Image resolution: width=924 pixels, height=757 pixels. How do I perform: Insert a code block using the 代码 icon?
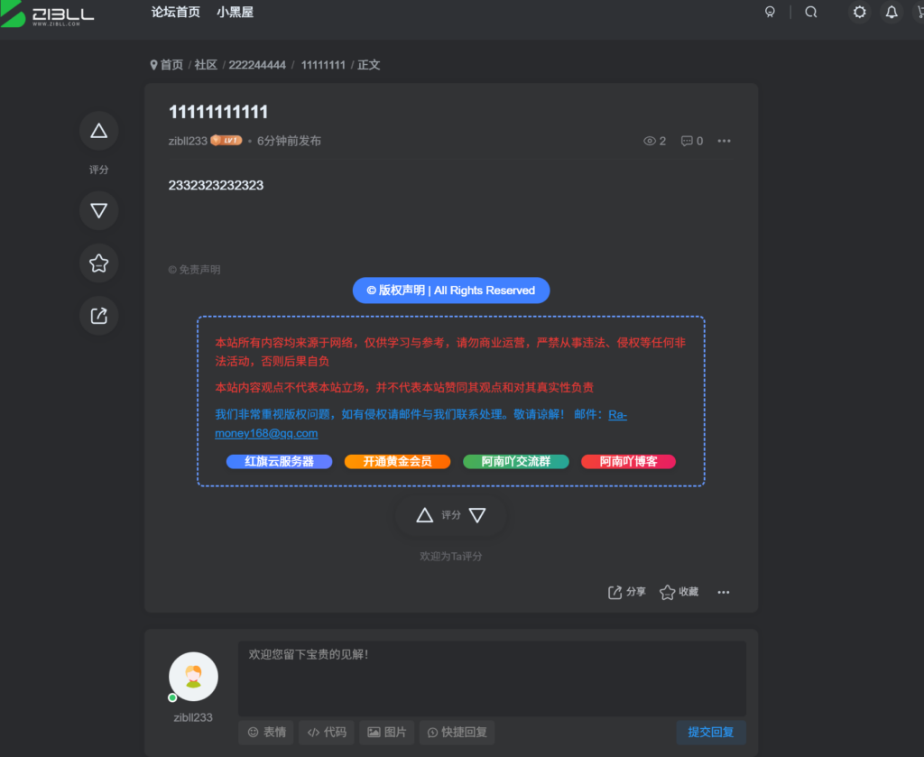(x=326, y=732)
